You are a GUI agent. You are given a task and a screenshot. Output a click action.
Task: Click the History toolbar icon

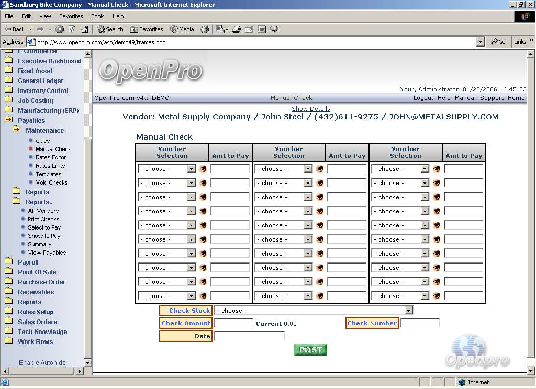205,29
